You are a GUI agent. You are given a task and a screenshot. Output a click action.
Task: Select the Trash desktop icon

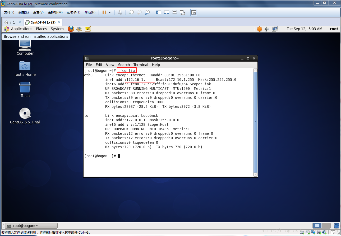point(25,90)
